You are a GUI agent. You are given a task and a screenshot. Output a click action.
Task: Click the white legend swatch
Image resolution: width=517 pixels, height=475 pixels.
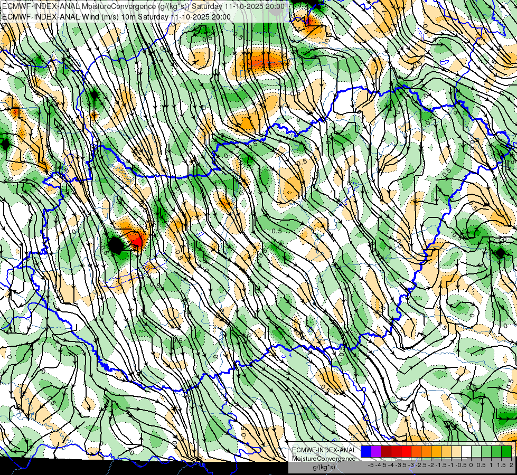coord(466,451)
